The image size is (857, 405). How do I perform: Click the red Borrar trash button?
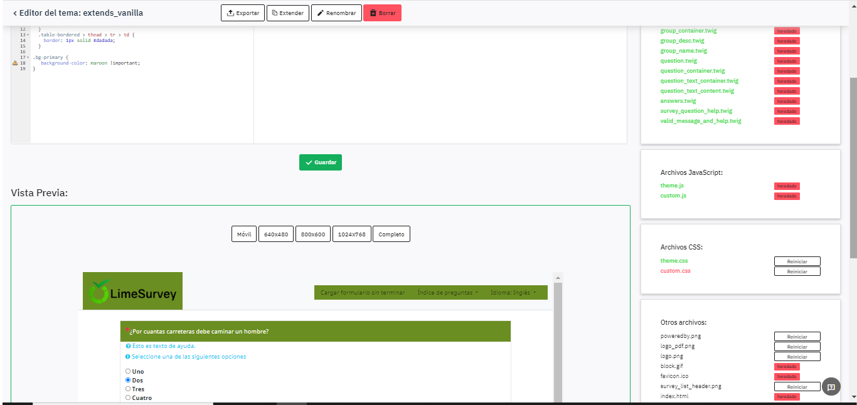382,13
